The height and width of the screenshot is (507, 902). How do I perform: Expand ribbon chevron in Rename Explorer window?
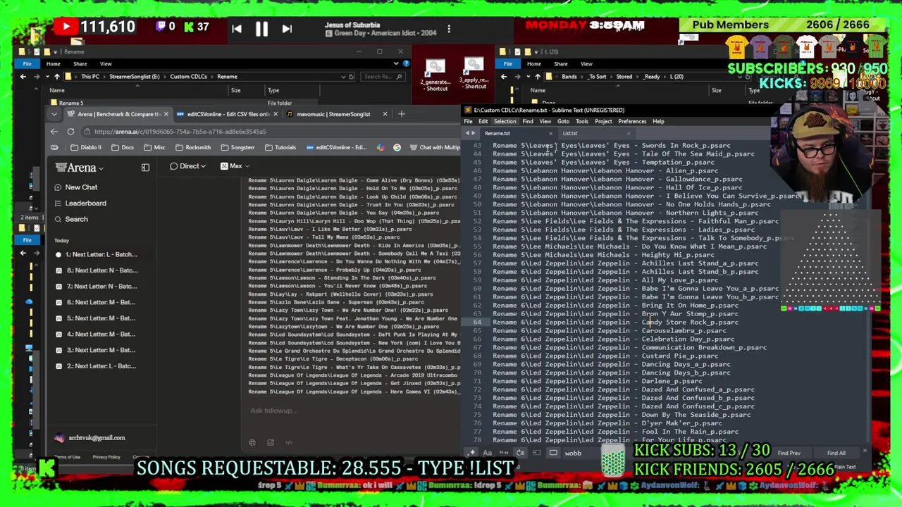pos(396,63)
